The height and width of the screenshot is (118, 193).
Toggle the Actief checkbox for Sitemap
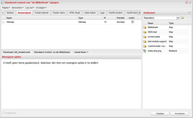[x=133, y=22]
